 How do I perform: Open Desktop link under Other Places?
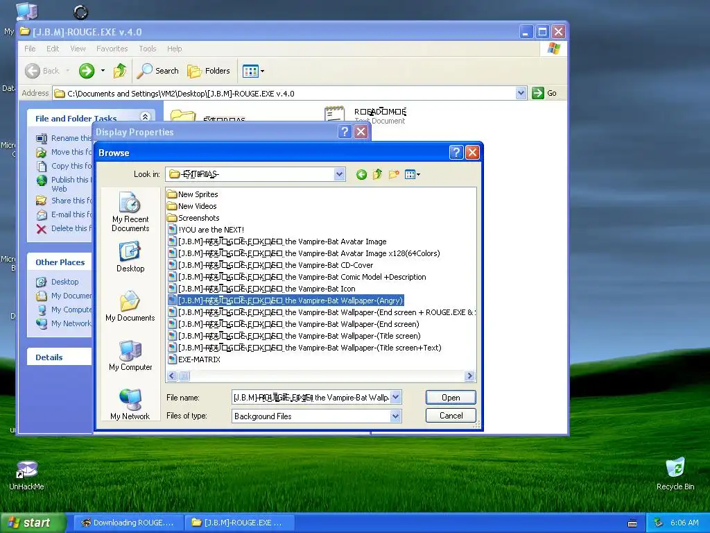point(58,282)
